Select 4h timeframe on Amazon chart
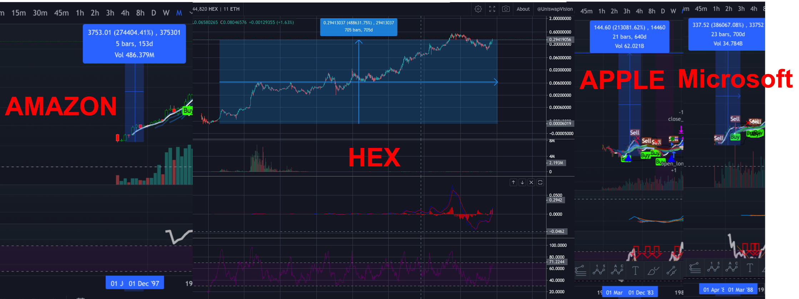Viewport: 799px width, 299px height. [x=125, y=13]
